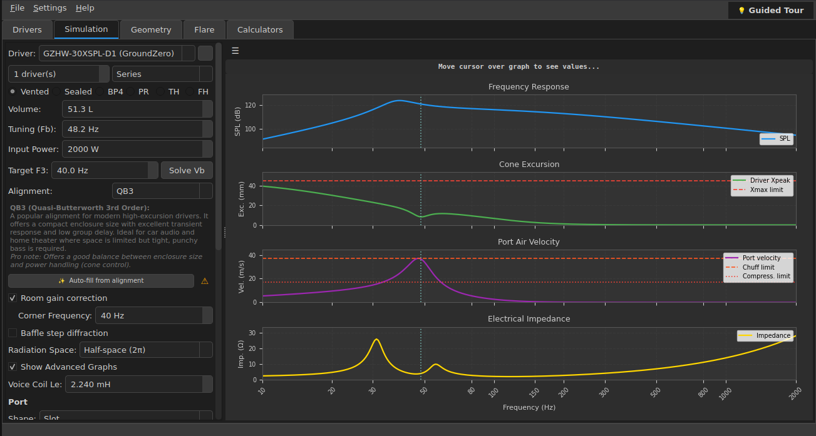Click the SPL legend entry
Image resolution: width=816 pixels, height=436 pixels.
coord(777,139)
